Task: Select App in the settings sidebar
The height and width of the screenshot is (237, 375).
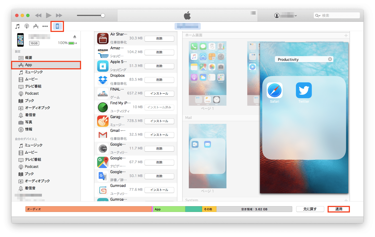Action: point(46,65)
